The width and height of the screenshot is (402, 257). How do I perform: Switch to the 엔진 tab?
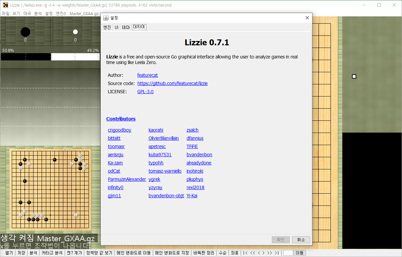click(x=107, y=27)
